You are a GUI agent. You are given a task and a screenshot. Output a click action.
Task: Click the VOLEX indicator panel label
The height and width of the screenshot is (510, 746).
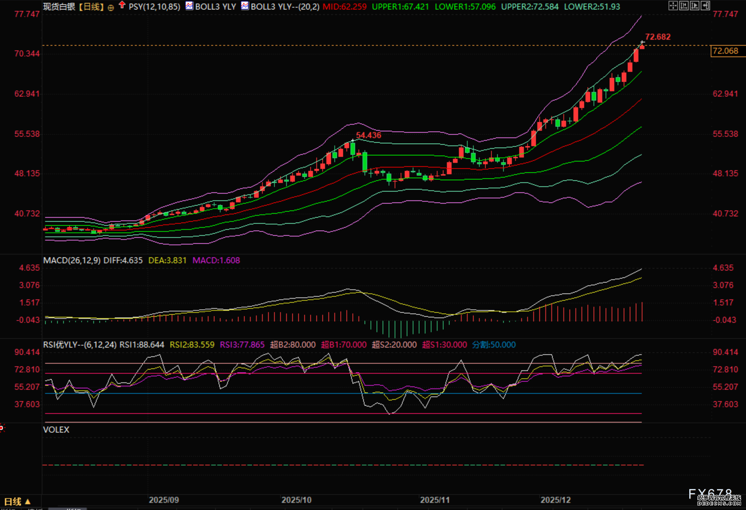point(56,430)
